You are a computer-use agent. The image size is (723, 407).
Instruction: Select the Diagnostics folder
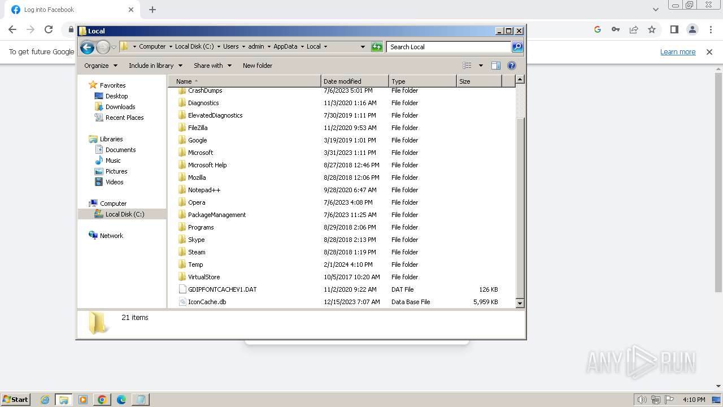click(x=203, y=103)
